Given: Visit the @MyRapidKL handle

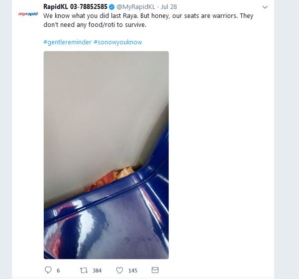Looking at the screenshot, I should click(136, 7).
